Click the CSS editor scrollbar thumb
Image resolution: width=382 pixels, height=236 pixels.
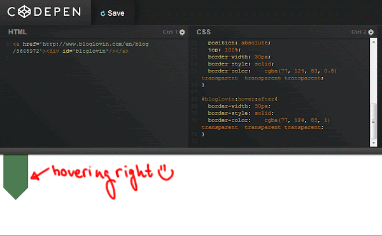[374, 121]
